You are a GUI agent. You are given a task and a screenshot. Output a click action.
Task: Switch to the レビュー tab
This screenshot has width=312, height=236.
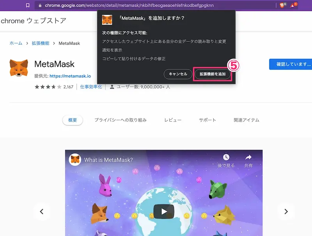(173, 120)
